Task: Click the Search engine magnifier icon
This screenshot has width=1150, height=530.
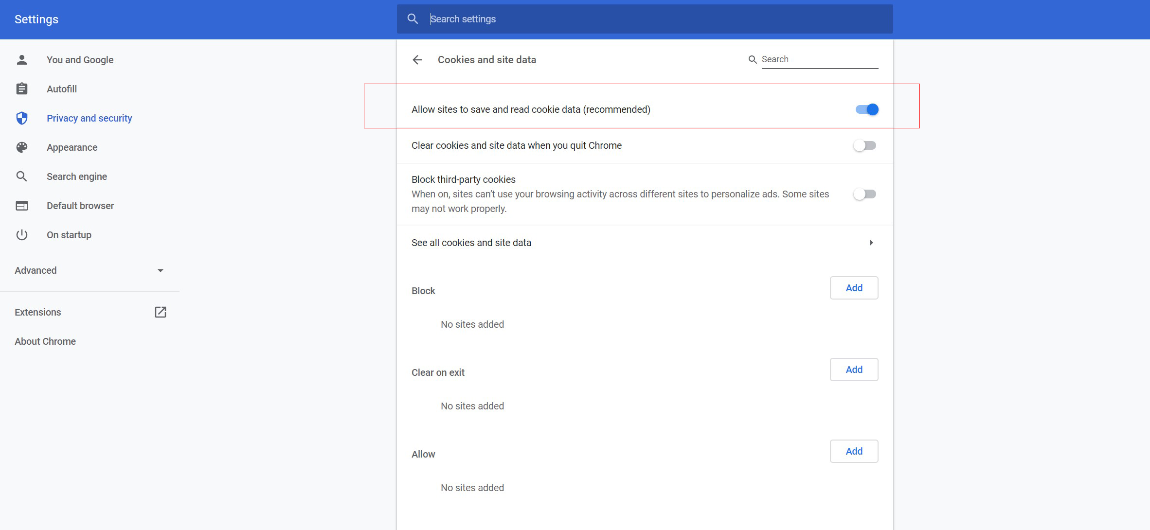Action: pyautogui.click(x=21, y=177)
